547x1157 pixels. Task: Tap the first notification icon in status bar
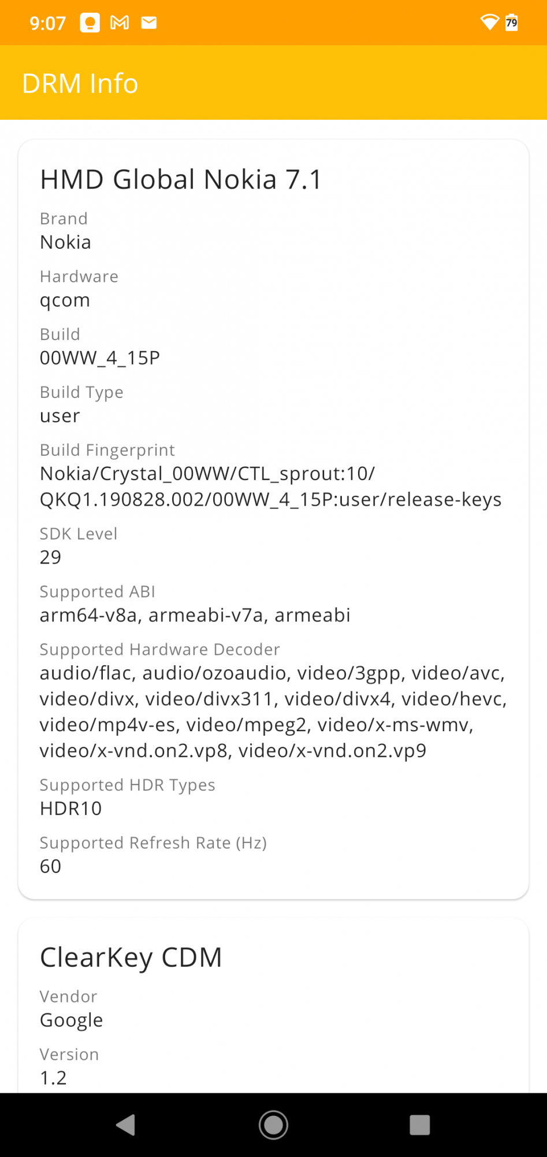pos(90,23)
